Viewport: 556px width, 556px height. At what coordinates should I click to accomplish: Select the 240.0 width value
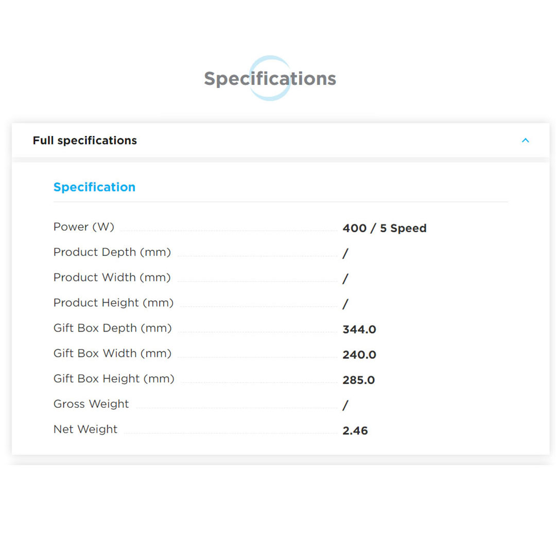[359, 355]
